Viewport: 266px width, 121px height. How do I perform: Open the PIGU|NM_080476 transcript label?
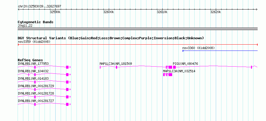pyautogui.click(x=185, y=64)
